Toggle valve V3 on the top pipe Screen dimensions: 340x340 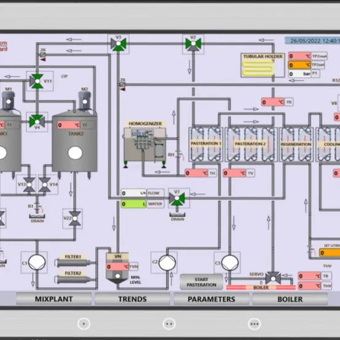[119, 44]
